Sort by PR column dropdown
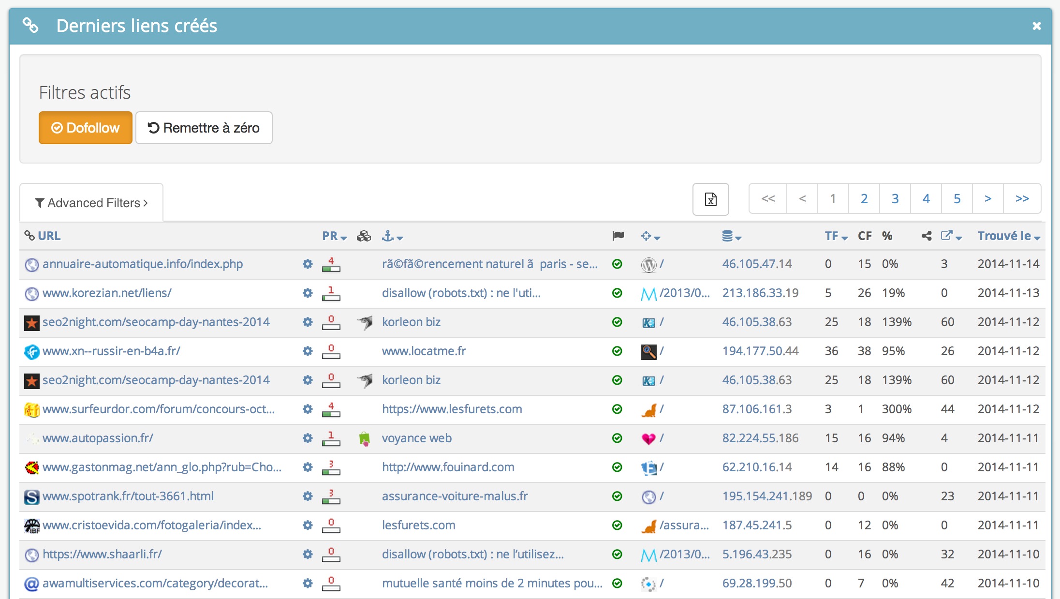This screenshot has width=1060, height=599. coord(335,236)
